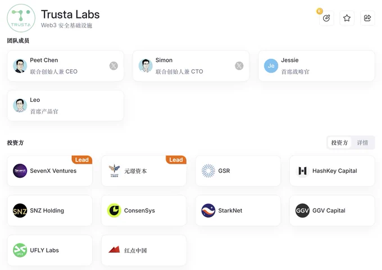
Task: Click the Trusta Labs title
Action: click(x=70, y=15)
